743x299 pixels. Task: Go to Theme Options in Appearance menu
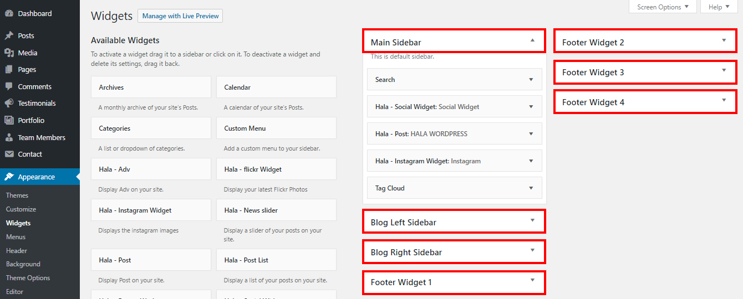28,278
